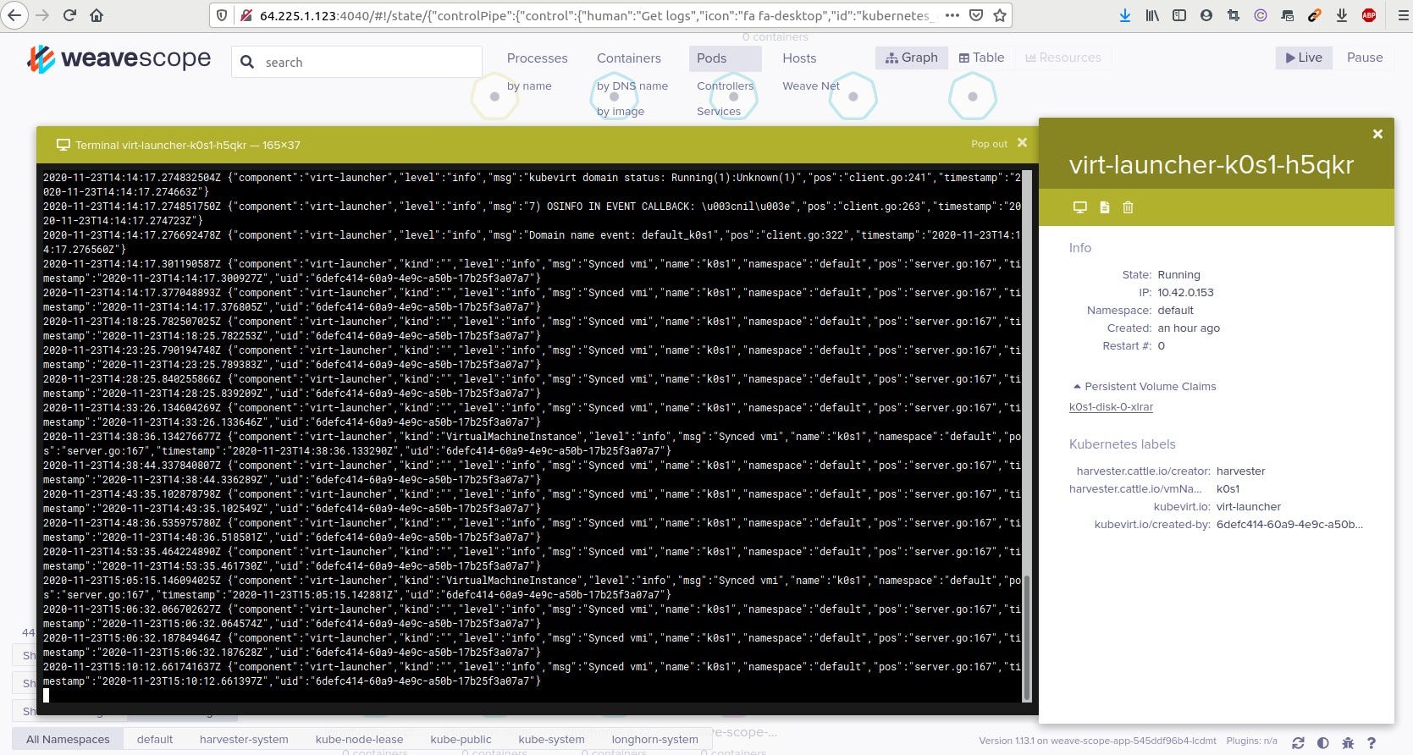This screenshot has height=755, width=1413.
Task: Click browser forward arrow
Action: click(42, 15)
